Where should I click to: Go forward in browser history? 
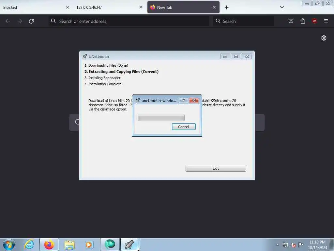19,21
